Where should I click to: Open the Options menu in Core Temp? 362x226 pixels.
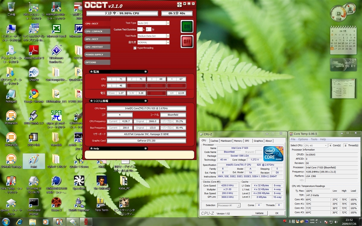click(x=303, y=139)
